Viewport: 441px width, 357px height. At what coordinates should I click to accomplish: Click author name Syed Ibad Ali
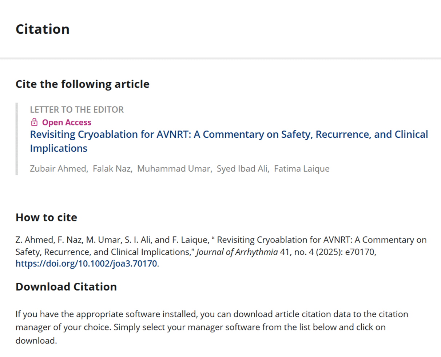click(242, 169)
